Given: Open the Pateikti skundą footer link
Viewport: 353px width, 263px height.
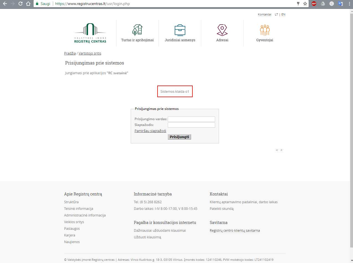Looking at the screenshot, I should (x=221, y=209).
